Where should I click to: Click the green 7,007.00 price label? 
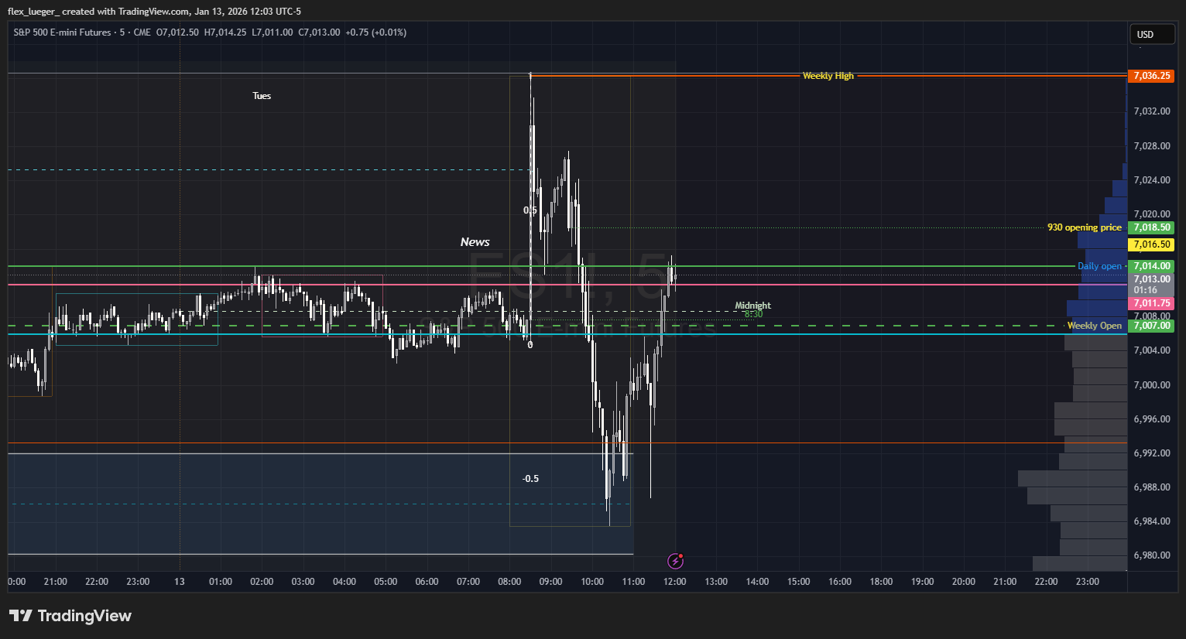(x=1151, y=326)
